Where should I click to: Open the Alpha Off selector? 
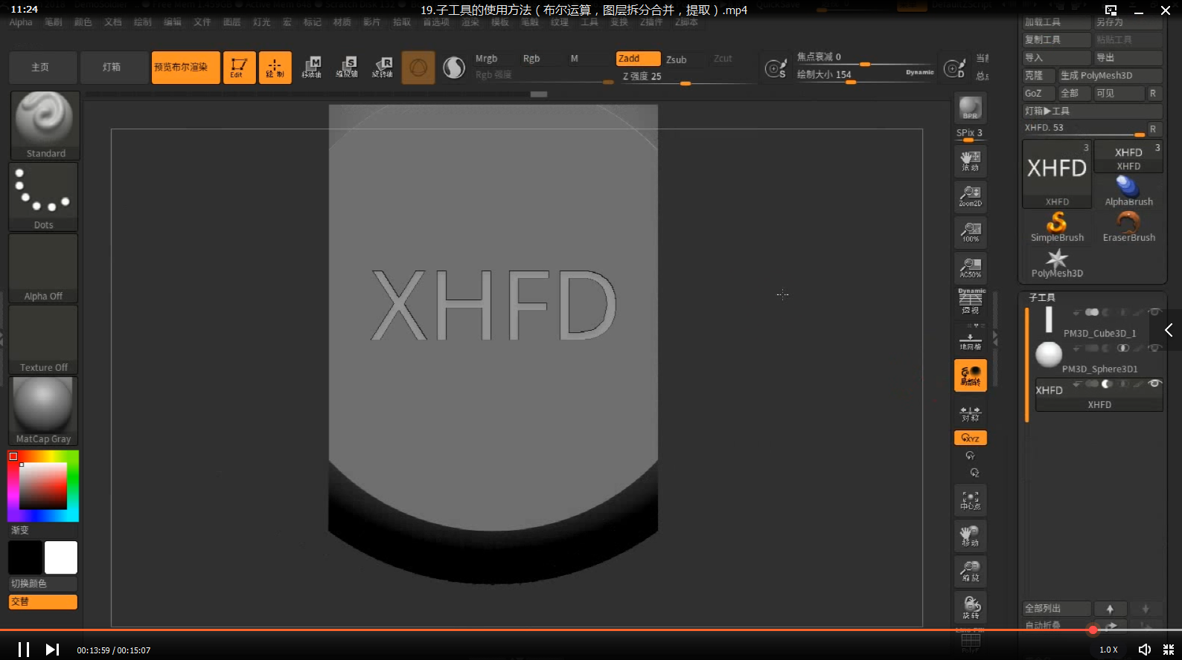(x=43, y=268)
